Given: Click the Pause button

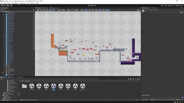Looking at the screenshot, I should [x=92, y=5].
